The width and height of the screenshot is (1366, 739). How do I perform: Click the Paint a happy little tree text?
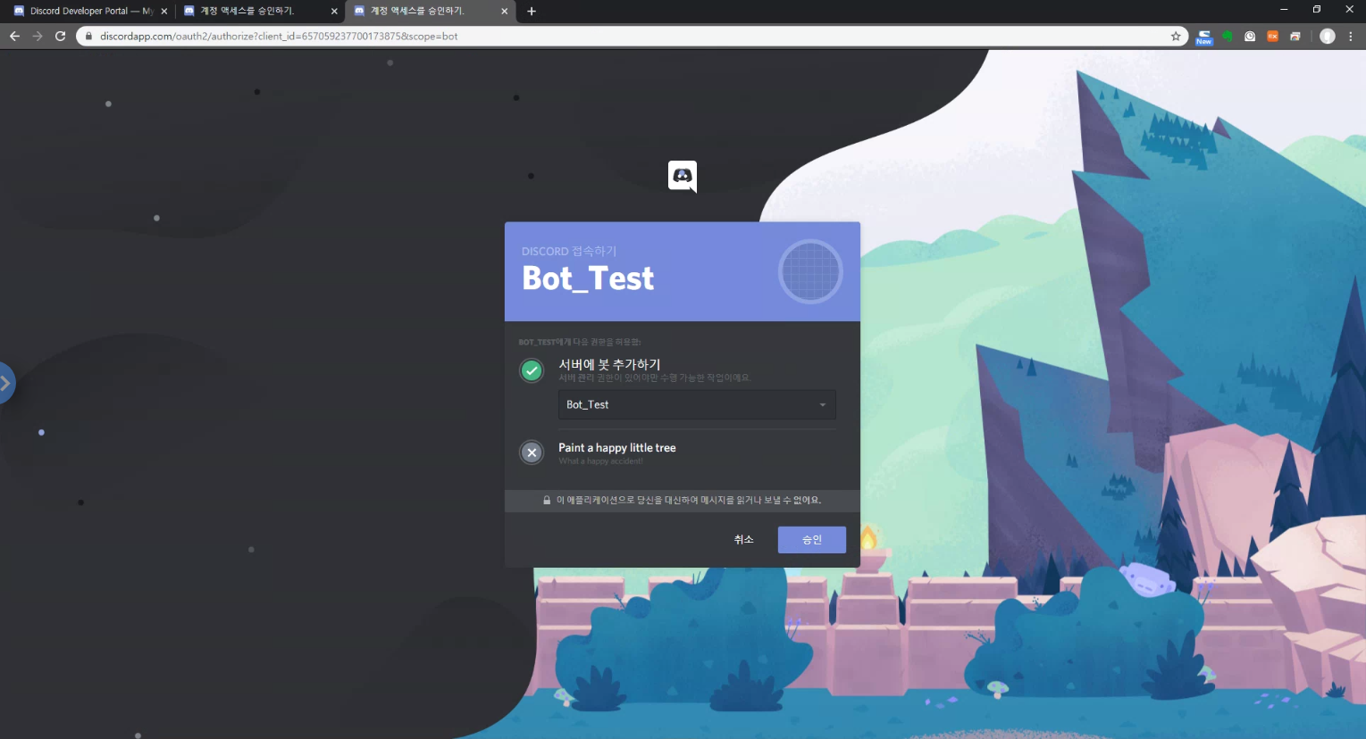(617, 448)
